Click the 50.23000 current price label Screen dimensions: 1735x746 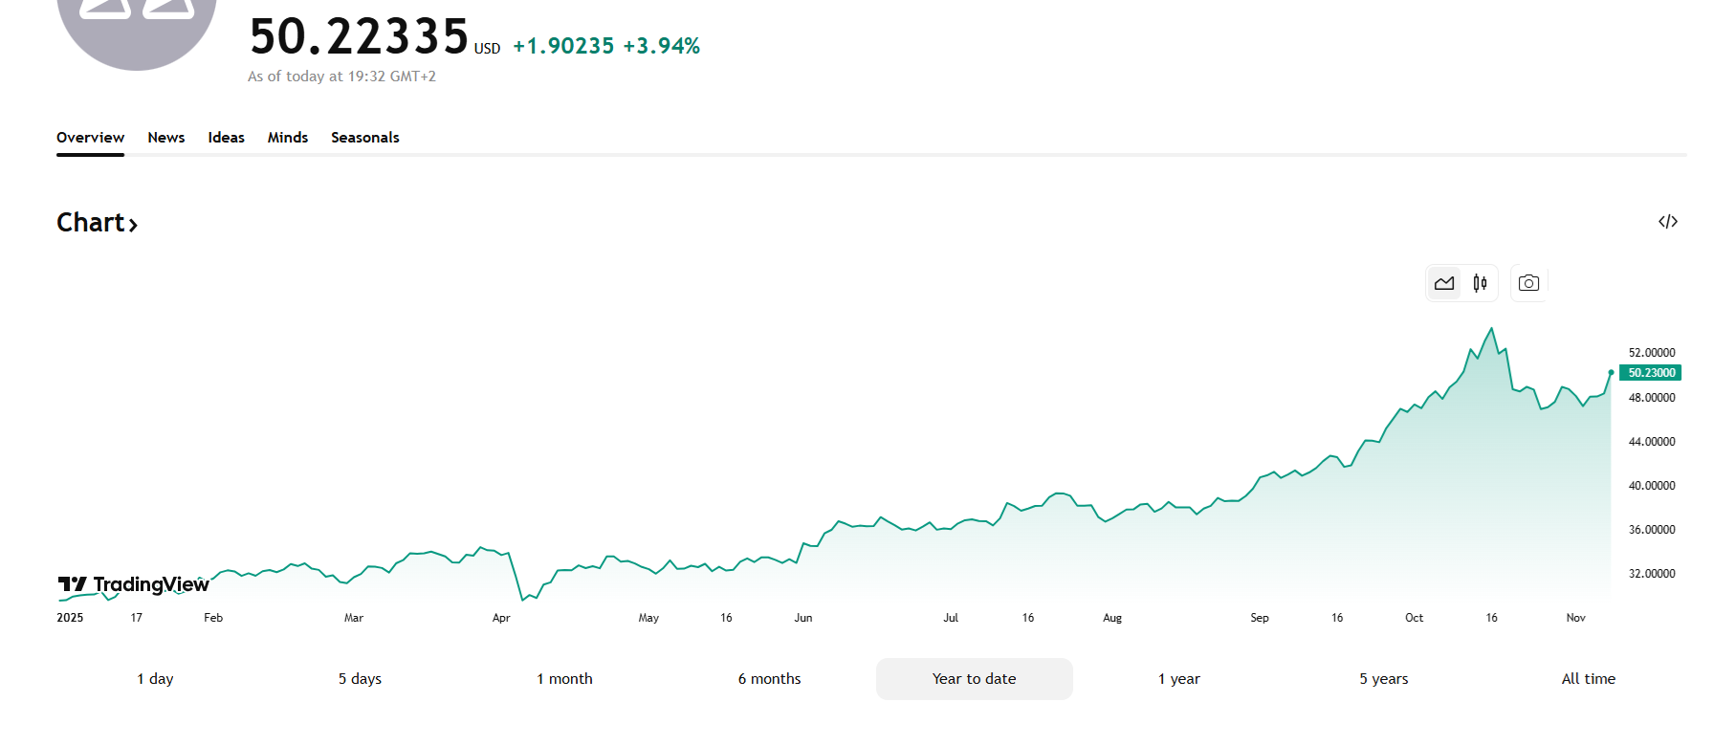(1651, 373)
